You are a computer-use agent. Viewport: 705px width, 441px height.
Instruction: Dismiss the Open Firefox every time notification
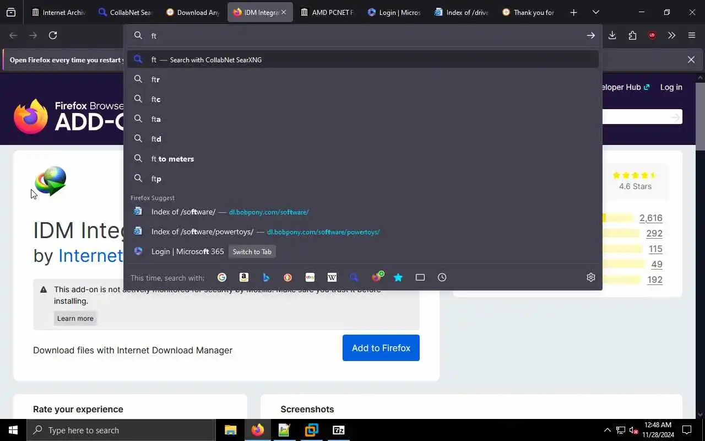tap(691, 60)
